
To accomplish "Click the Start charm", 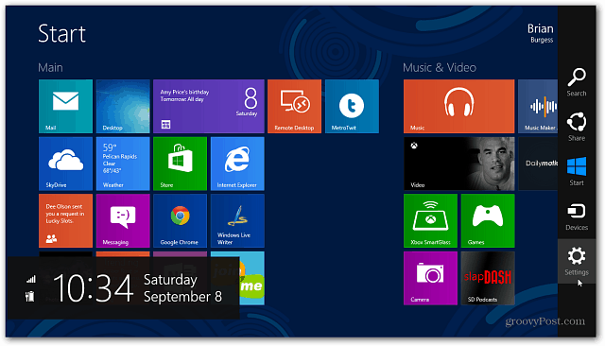I will [x=577, y=172].
